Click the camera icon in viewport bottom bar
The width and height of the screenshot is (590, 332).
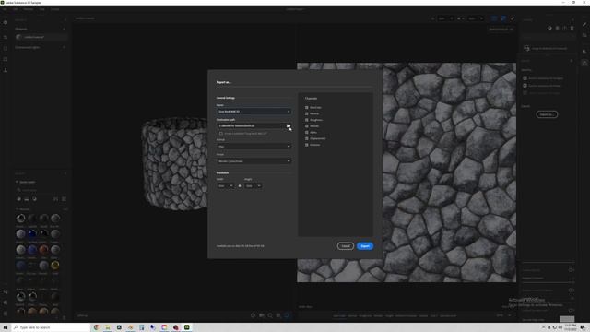(262, 315)
